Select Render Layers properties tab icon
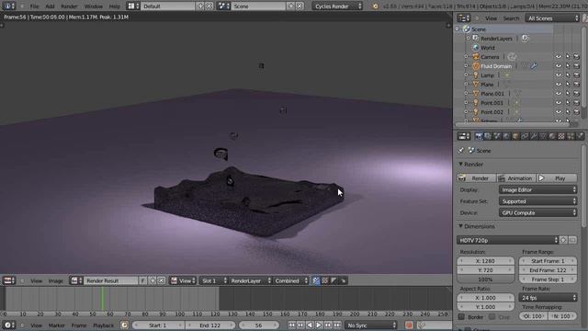588x331 pixels. [x=488, y=136]
